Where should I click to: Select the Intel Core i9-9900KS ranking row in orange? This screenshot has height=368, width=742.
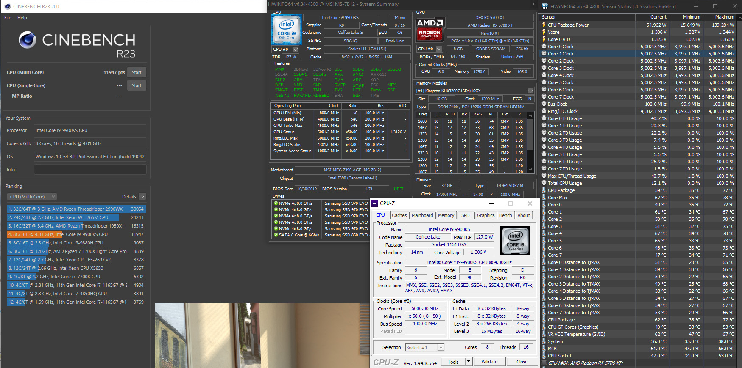(76, 234)
